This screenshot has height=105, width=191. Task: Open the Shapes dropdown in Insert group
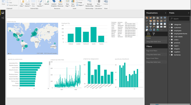(x=80, y=5)
